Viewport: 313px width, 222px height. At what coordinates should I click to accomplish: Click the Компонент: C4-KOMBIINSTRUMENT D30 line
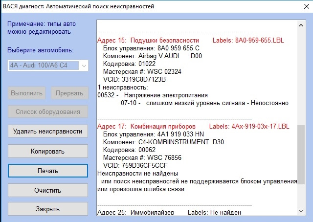(x=163, y=142)
